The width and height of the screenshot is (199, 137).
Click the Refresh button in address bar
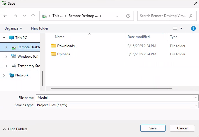[x=128, y=16]
